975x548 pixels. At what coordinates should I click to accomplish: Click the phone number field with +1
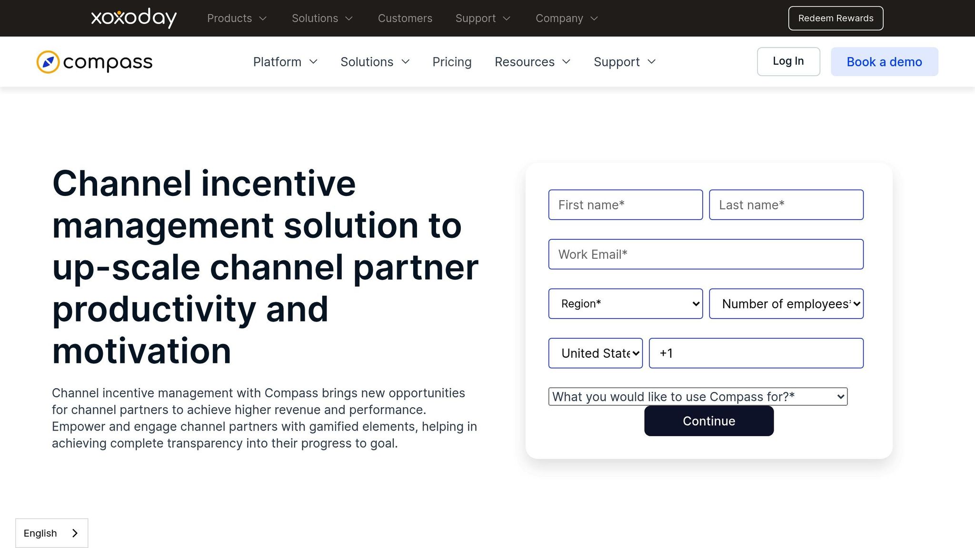click(x=756, y=353)
